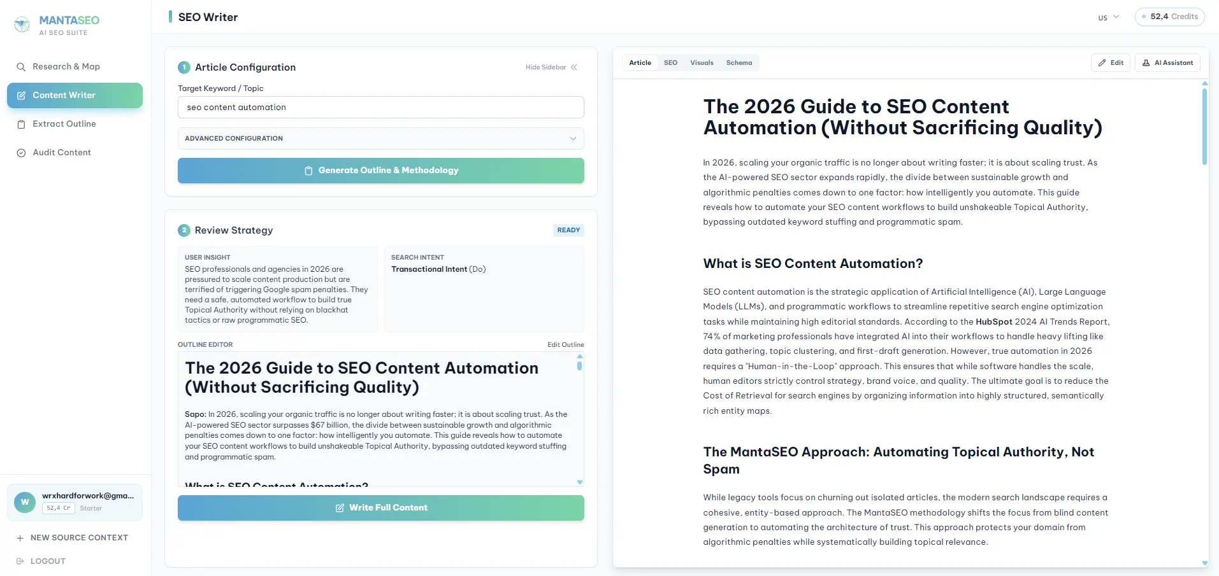This screenshot has width=1219, height=576.
Task: Click the logout arrow icon
Action: [x=21, y=561]
